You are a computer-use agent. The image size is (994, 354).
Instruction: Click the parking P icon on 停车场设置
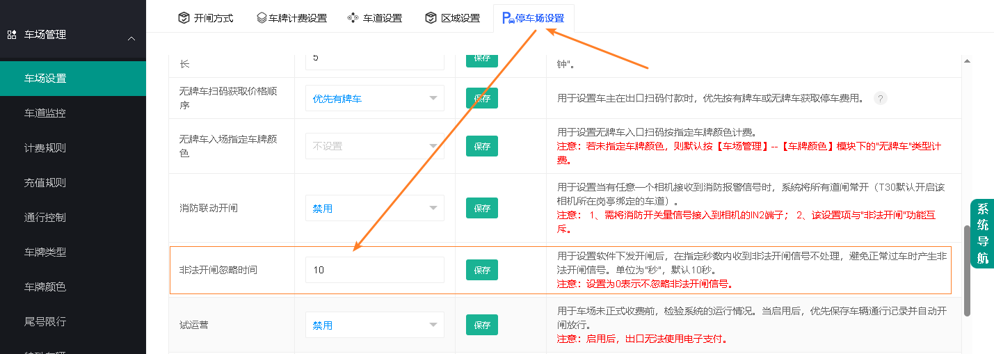coord(508,18)
